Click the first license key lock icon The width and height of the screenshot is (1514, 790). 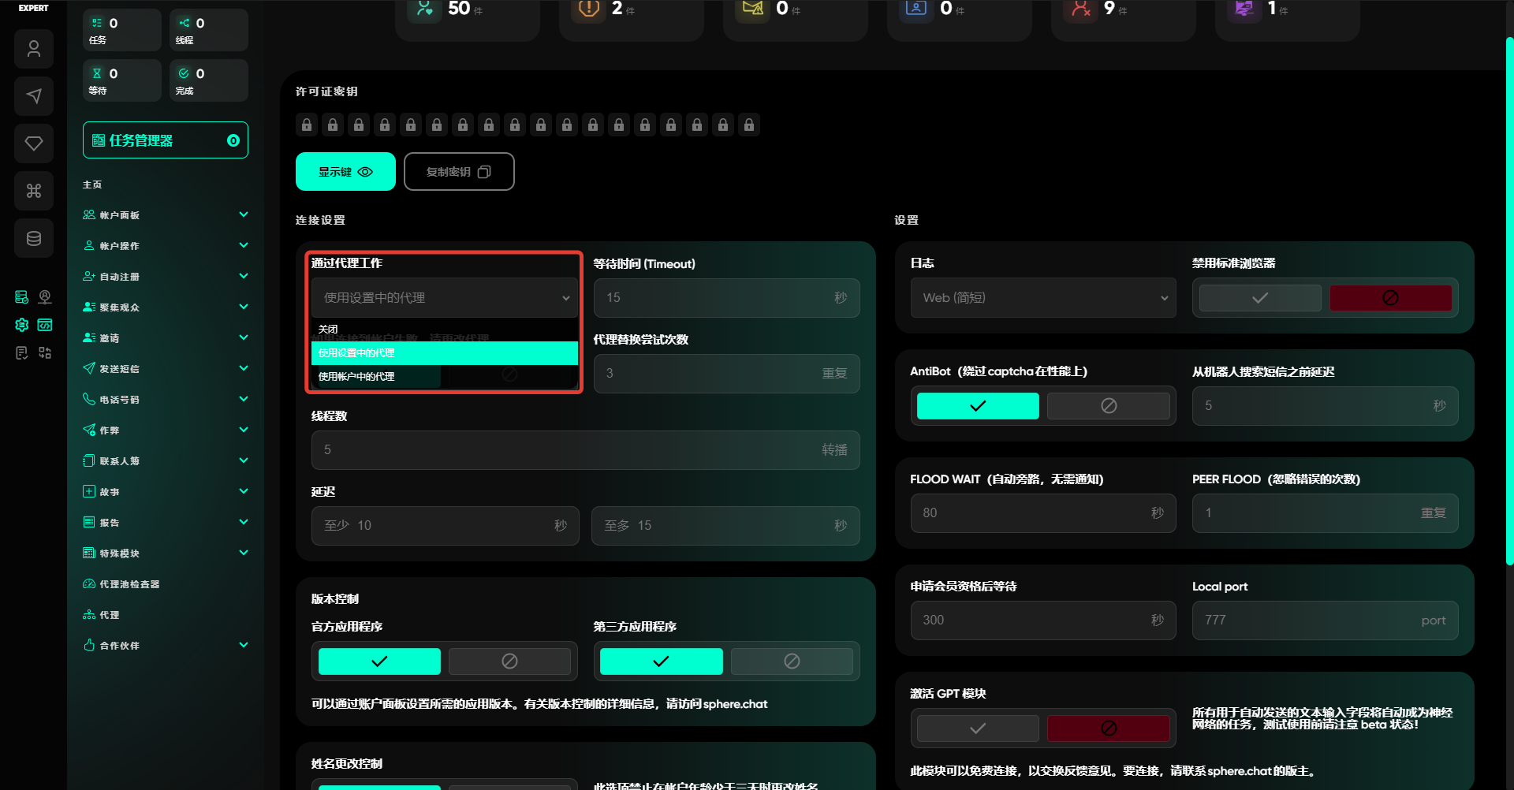307,125
